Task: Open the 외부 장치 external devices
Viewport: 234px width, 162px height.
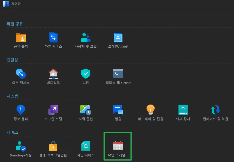Action: pyautogui.click(x=183, y=110)
